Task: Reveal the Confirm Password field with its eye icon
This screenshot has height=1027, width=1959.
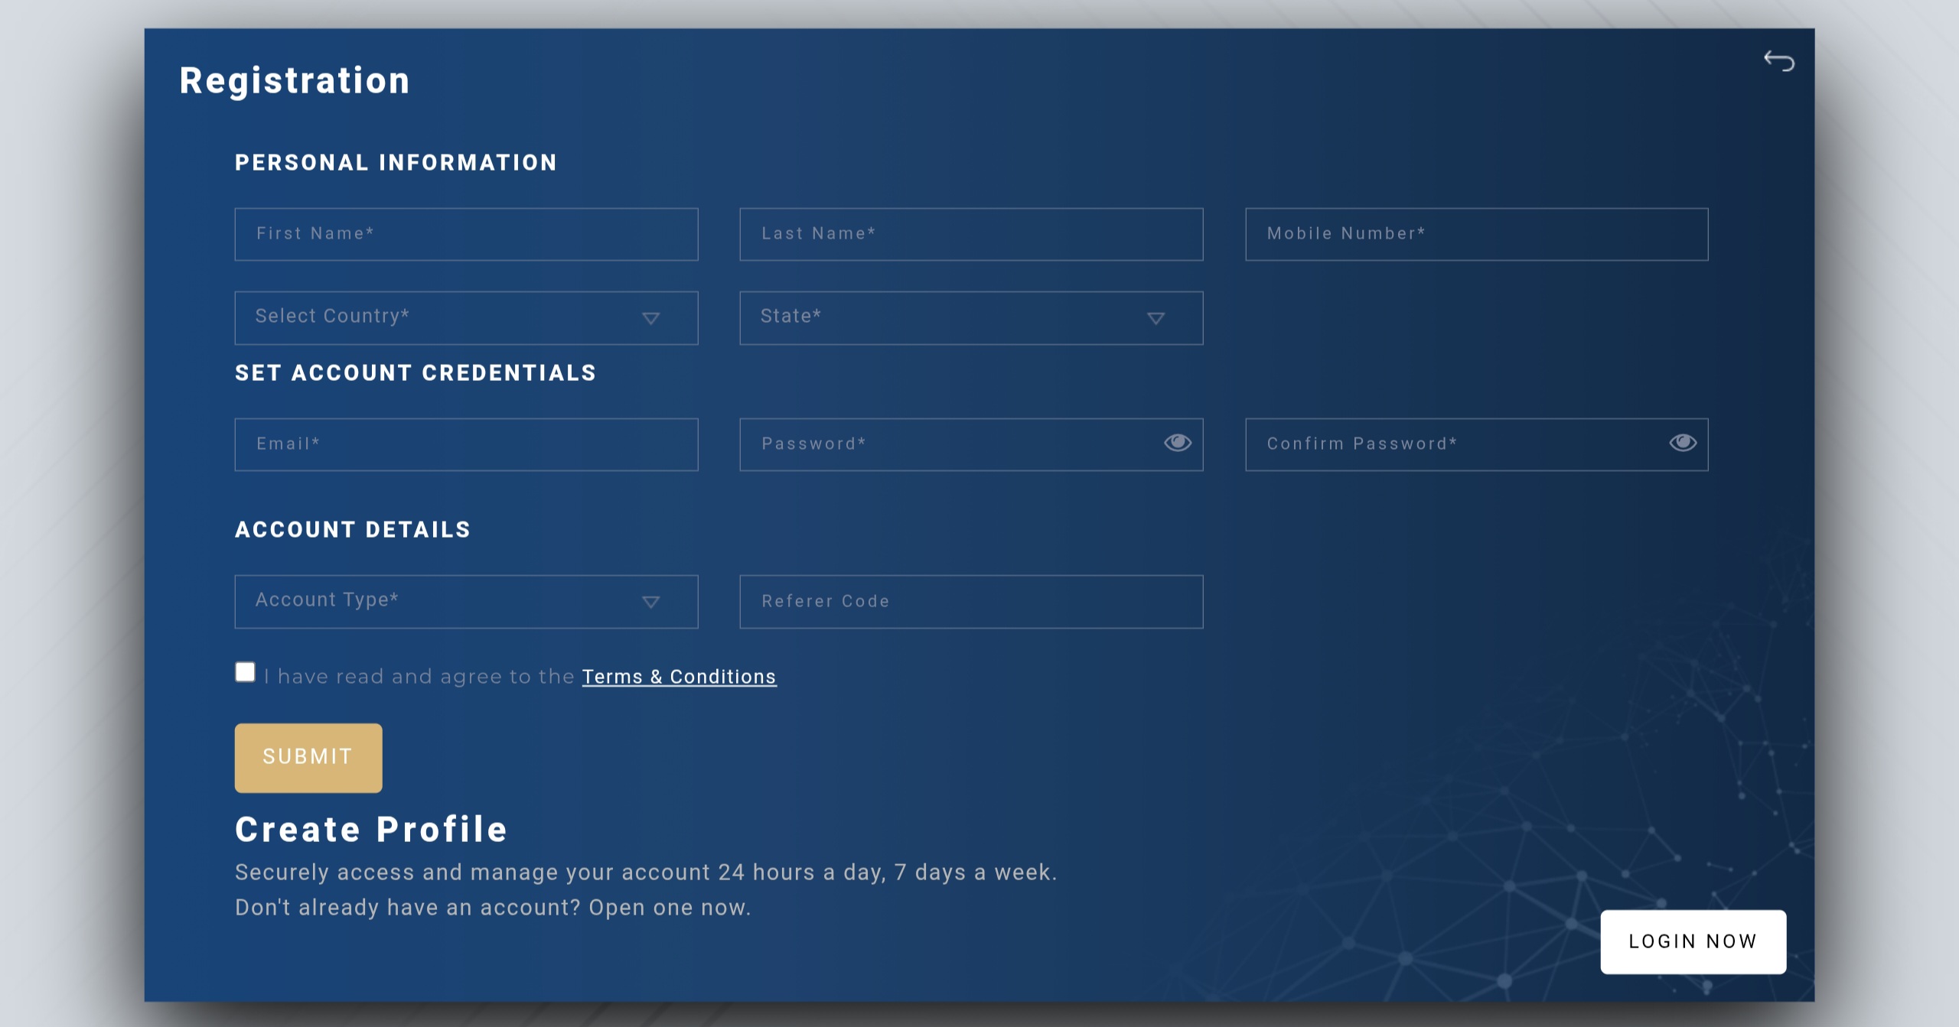Action: [1683, 443]
